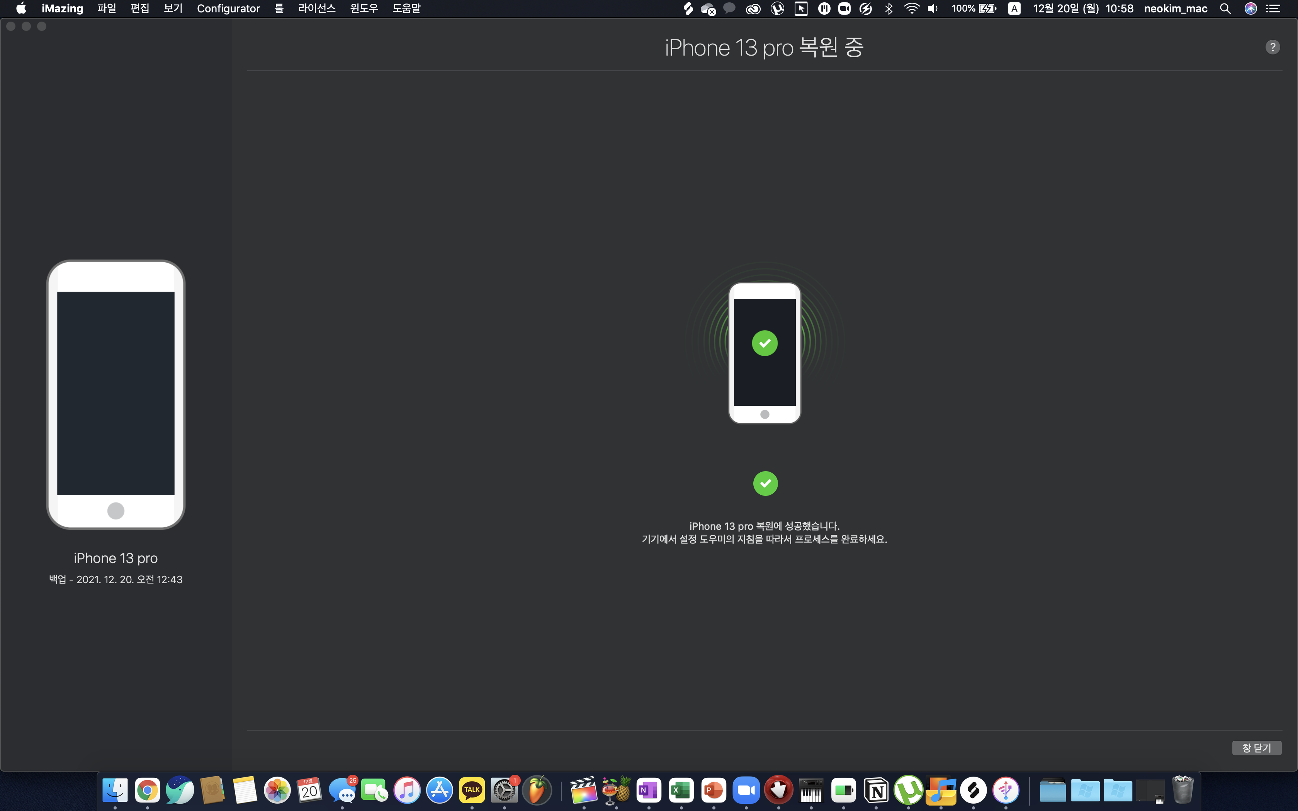The image size is (1298, 811).
Task: Open Zoom from the dock
Action: [746, 790]
